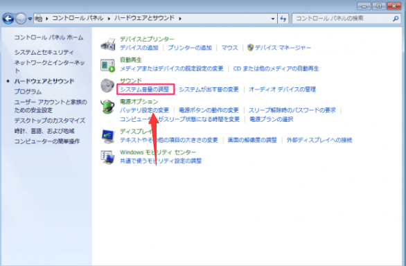Click 画面の解像度の調整 link
The image size is (406, 266).
(x=252, y=140)
